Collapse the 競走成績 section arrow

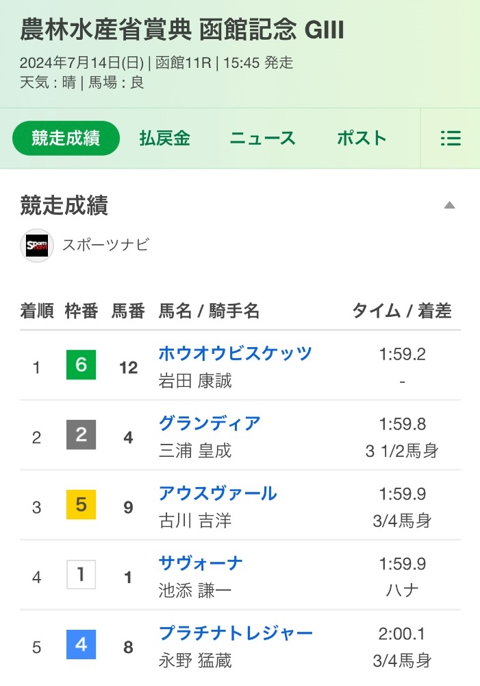pyautogui.click(x=449, y=205)
